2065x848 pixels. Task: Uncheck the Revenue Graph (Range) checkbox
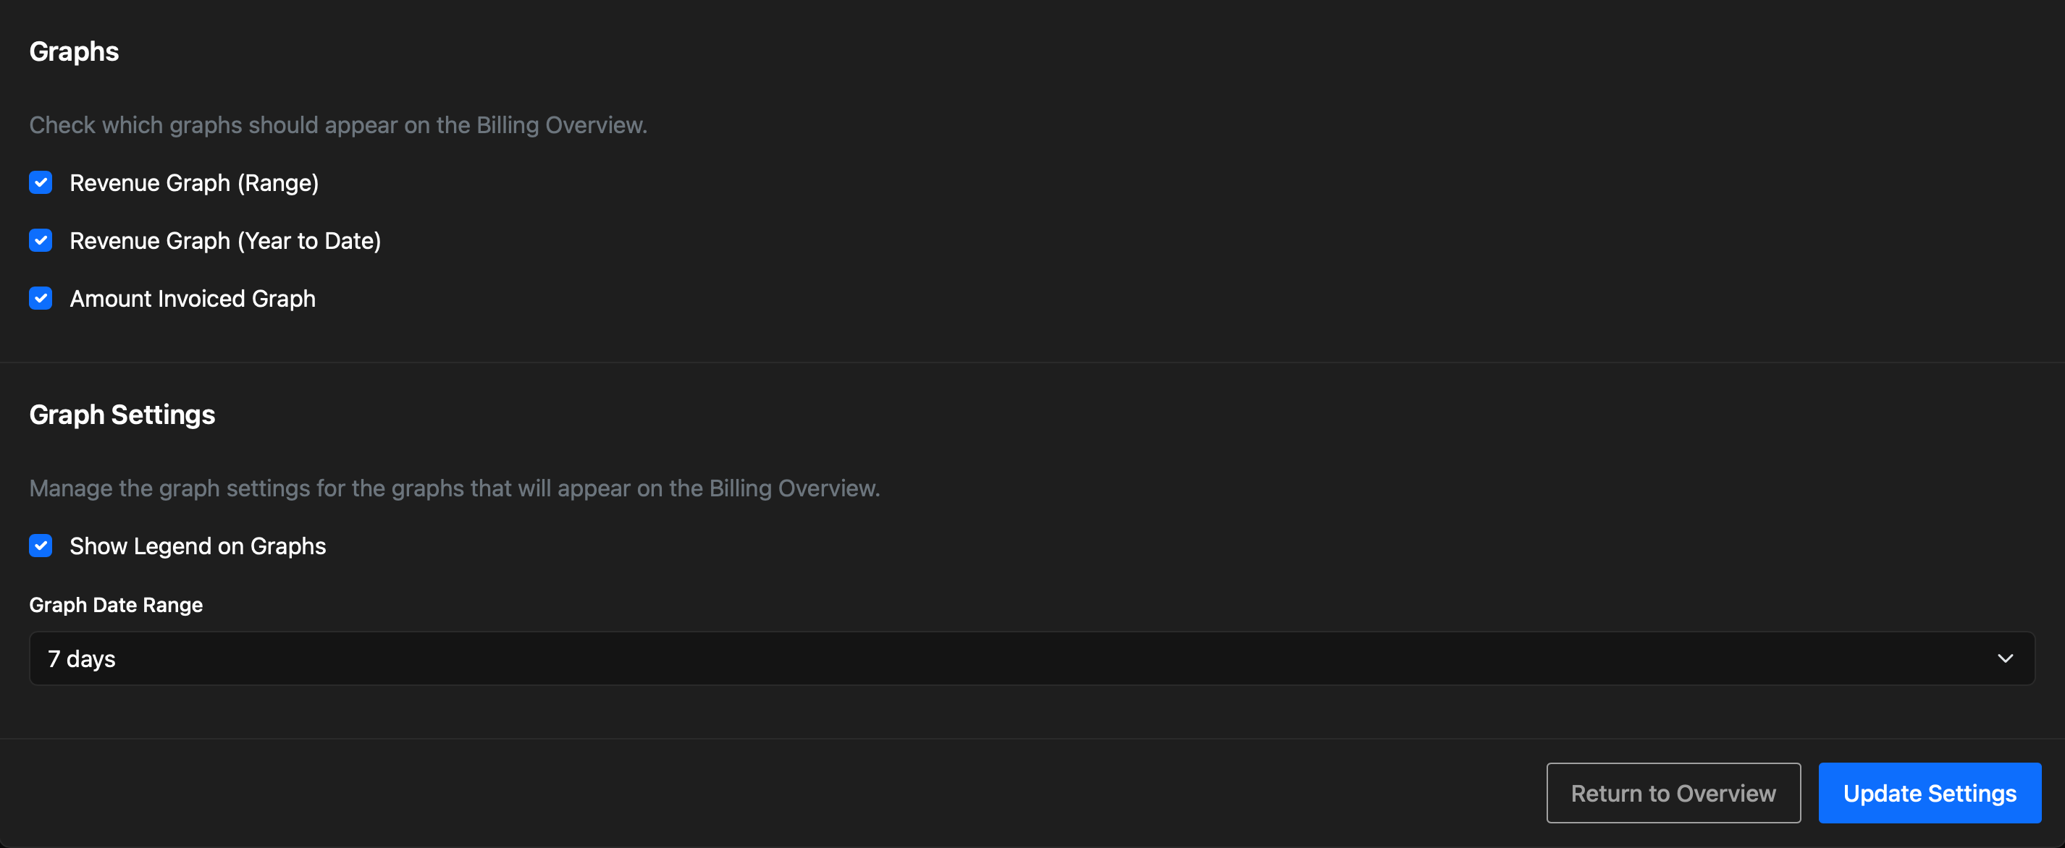[41, 182]
